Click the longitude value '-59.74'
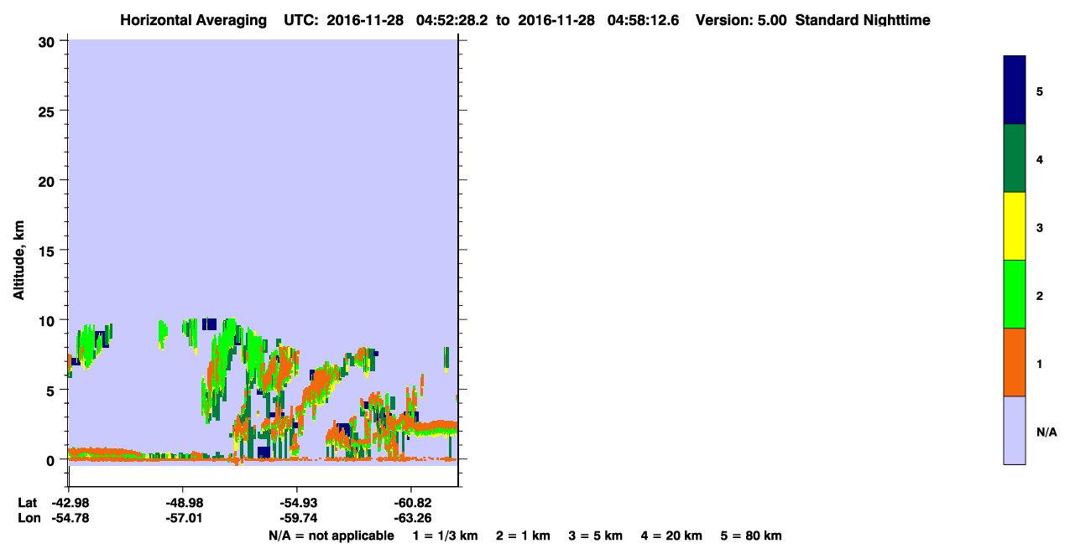 297,519
